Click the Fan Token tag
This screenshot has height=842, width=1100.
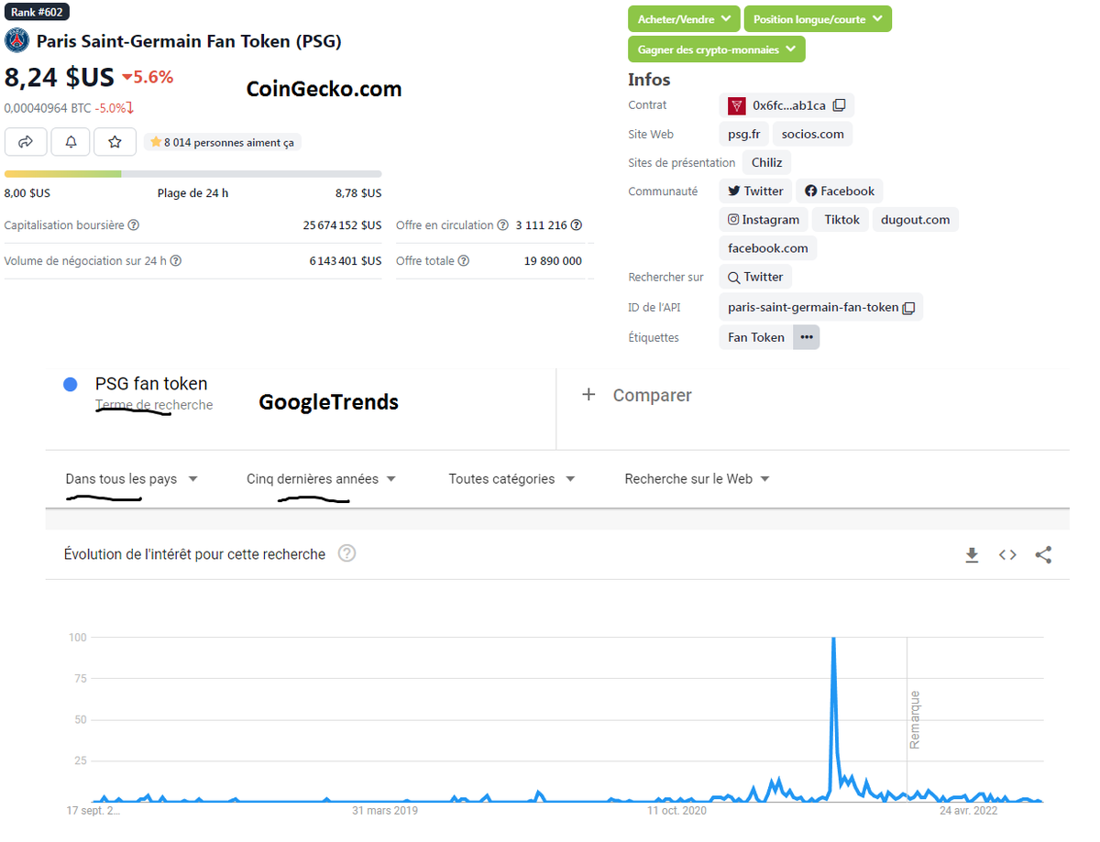point(756,337)
